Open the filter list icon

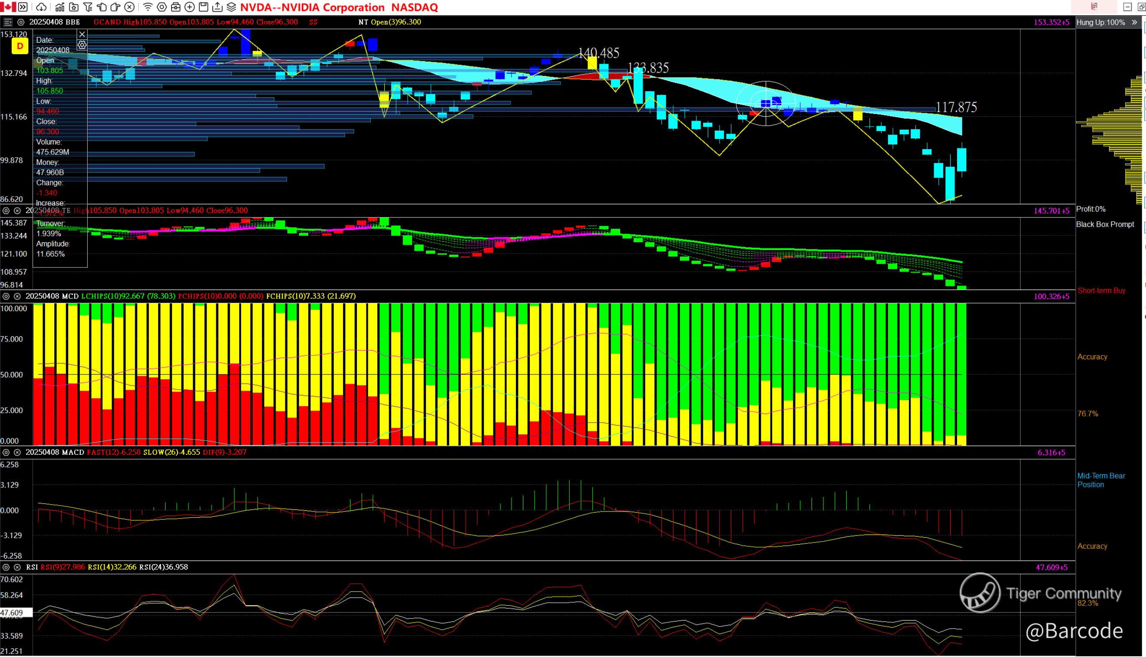[88, 7]
